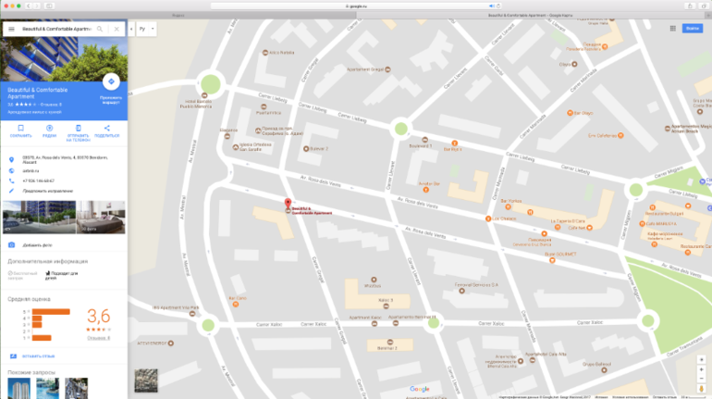
Task: Open the Py language dropdown
Action: 147,30
